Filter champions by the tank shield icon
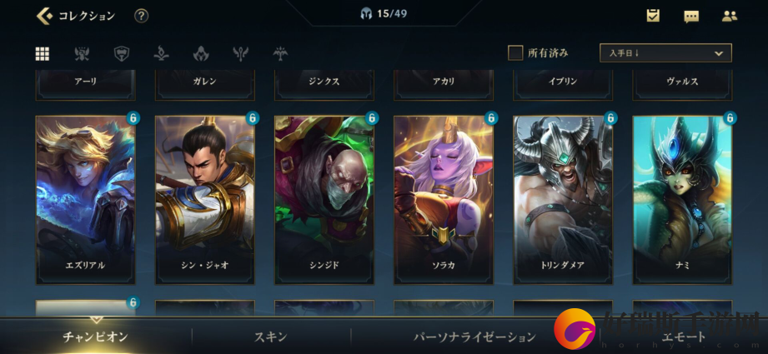Viewport: 768px width, 354px height. click(122, 54)
